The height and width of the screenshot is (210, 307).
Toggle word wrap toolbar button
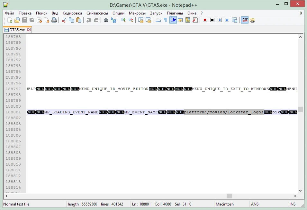158,20
